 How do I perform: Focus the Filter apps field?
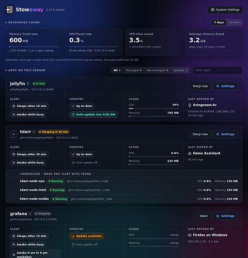click(x=218, y=70)
